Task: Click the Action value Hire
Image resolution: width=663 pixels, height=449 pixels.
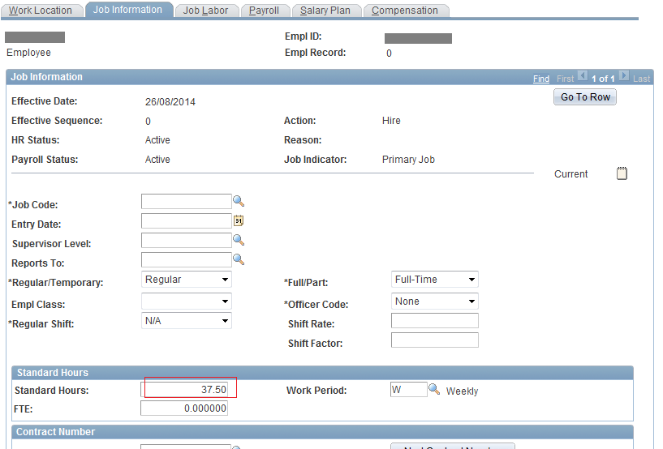Action: point(391,121)
